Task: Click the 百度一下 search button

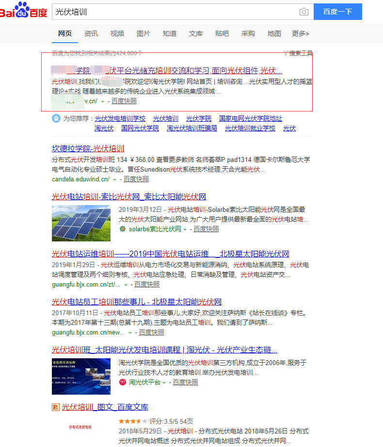Action: click(338, 12)
